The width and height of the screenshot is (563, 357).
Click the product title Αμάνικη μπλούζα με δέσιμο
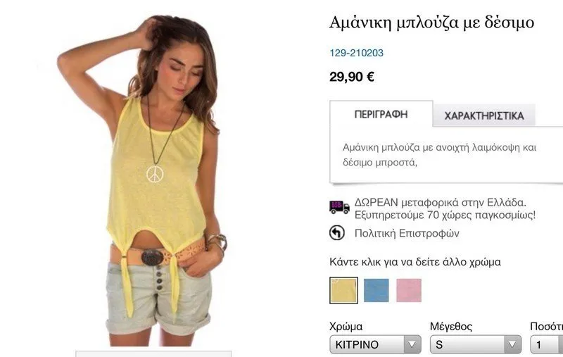[431, 23]
